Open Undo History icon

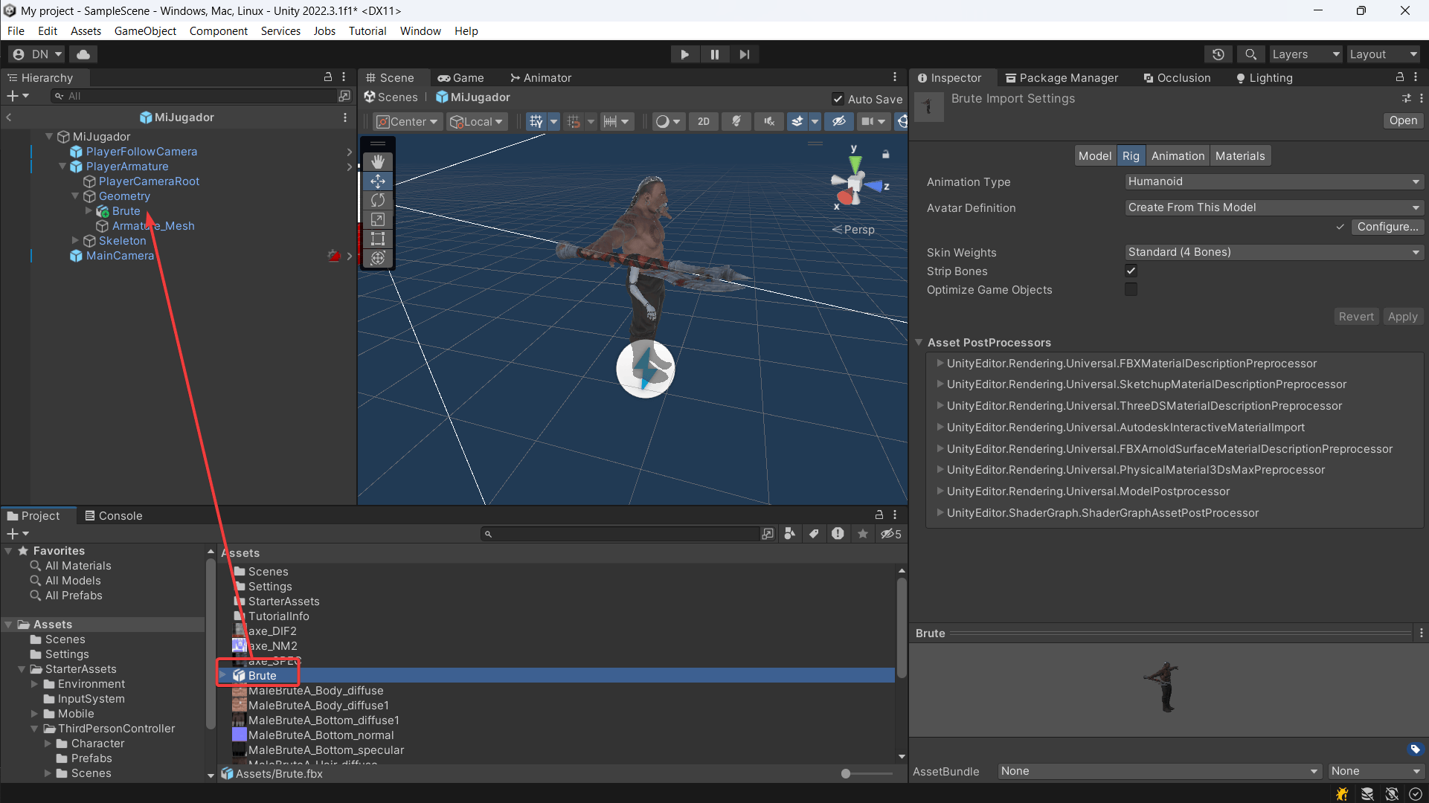coord(1218,54)
